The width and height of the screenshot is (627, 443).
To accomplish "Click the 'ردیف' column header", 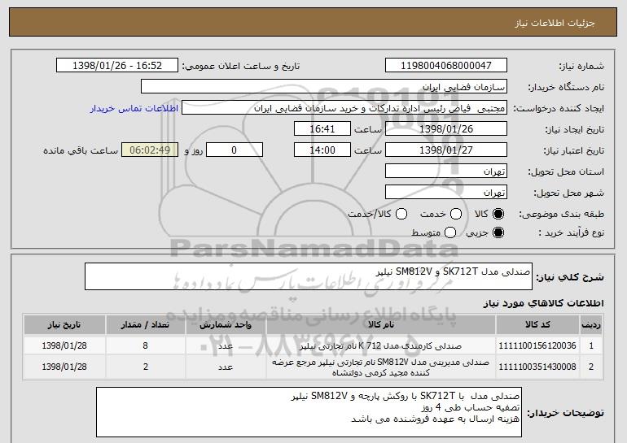I will point(591,324).
